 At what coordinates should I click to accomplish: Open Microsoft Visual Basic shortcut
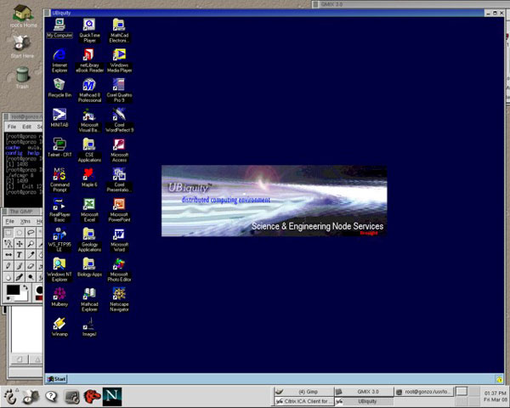[89, 120]
